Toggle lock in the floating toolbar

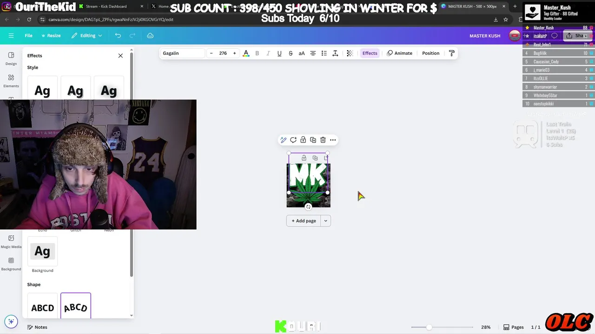[303, 140]
